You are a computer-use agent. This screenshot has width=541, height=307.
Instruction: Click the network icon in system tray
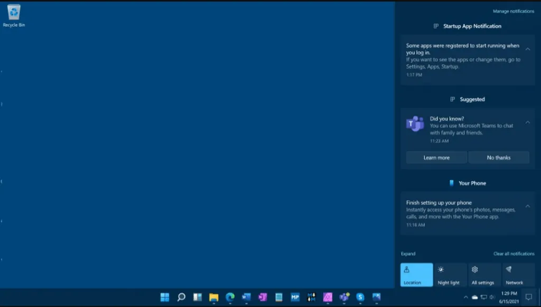(x=483, y=297)
